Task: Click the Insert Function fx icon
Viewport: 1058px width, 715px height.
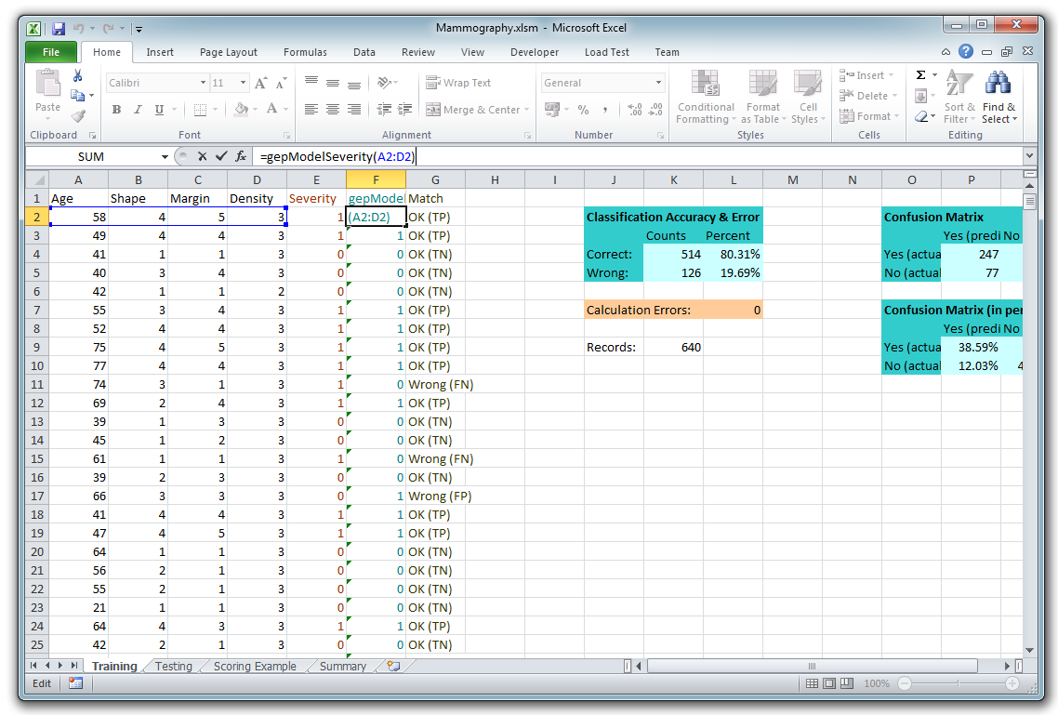Action: click(x=241, y=156)
